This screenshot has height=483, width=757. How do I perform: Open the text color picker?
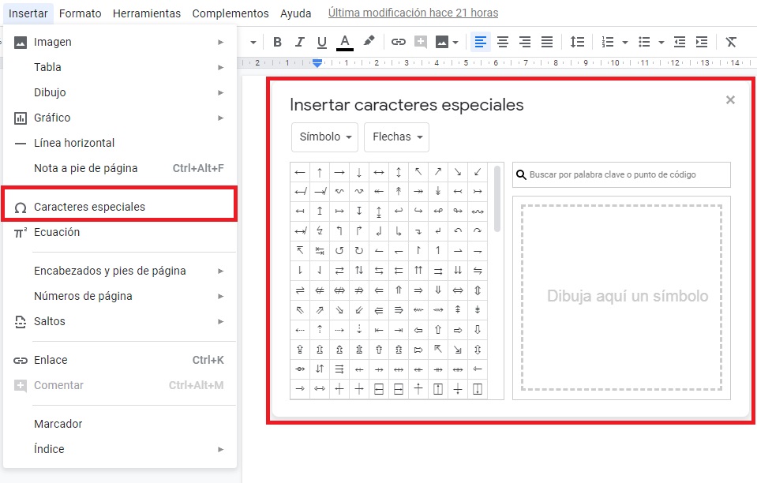click(x=344, y=42)
